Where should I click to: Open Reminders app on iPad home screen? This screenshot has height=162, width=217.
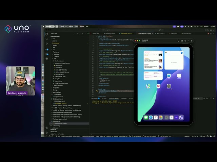point(179,76)
